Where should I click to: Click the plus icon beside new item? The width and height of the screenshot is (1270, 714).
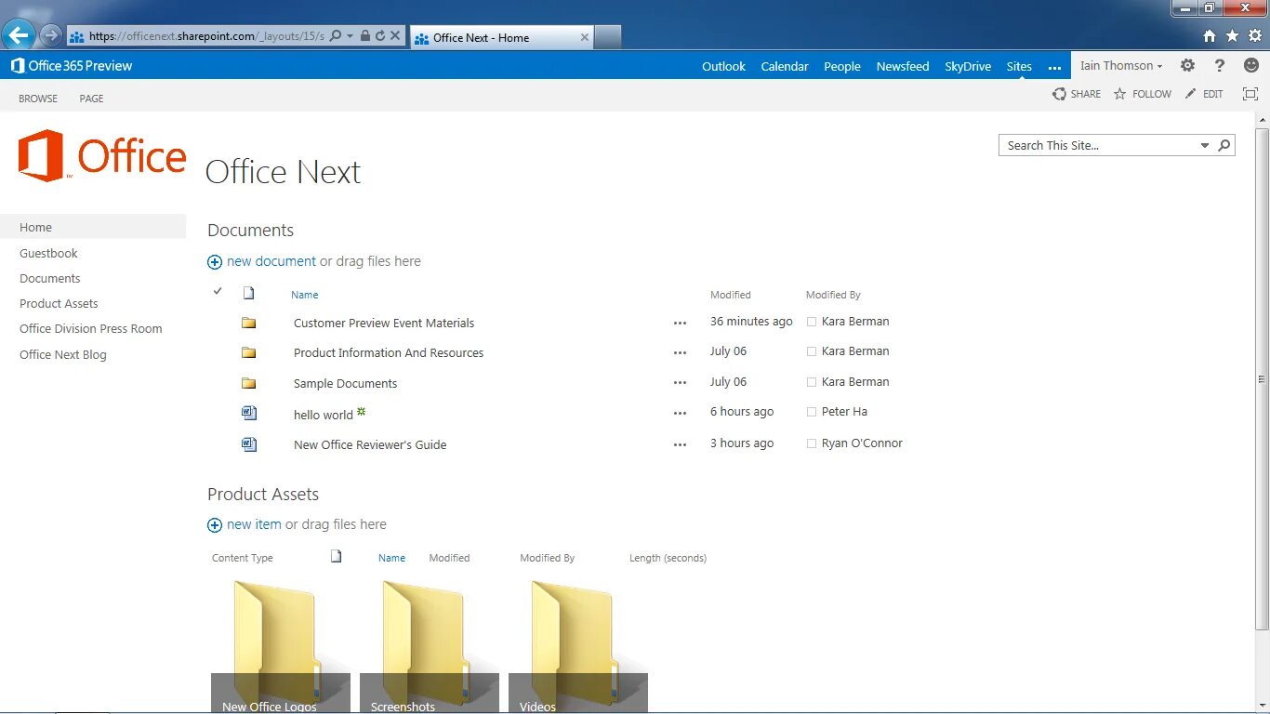point(215,525)
